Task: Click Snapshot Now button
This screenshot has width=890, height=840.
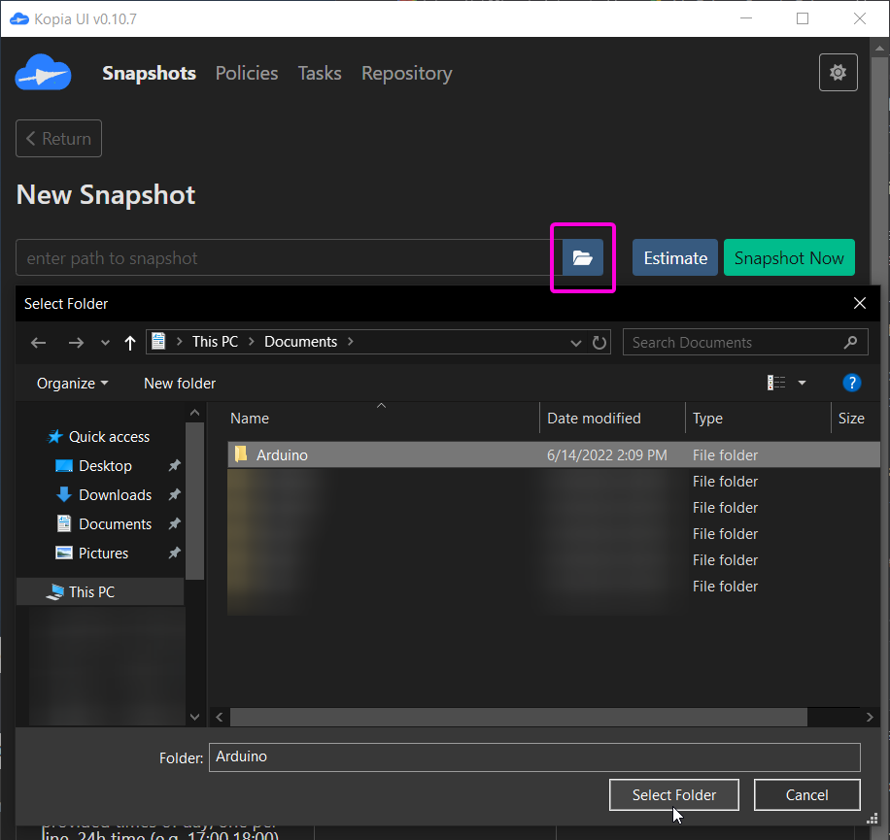Action: pos(789,257)
